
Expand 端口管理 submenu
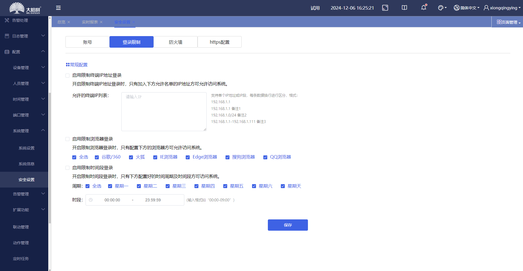click(43, 114)
